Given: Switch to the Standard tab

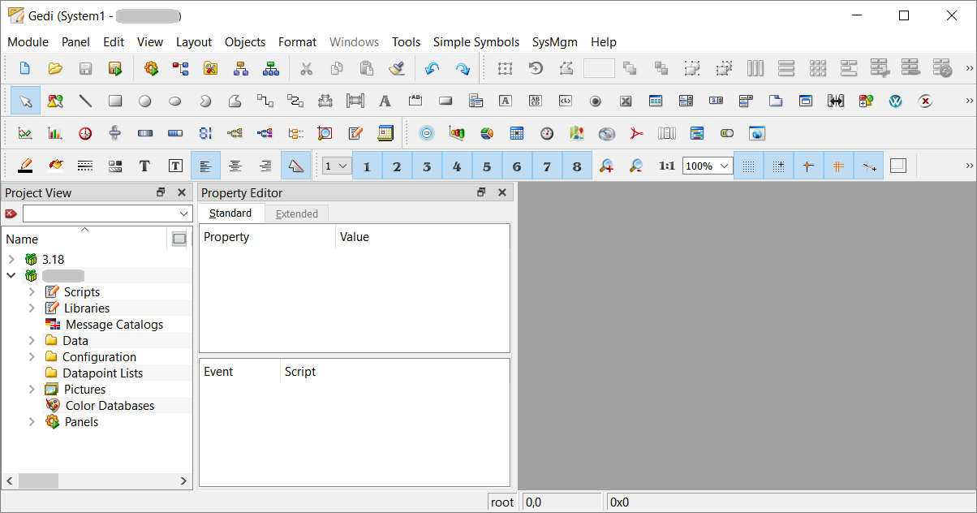Looking at the screenshot, I should click(x=230, y=213).
